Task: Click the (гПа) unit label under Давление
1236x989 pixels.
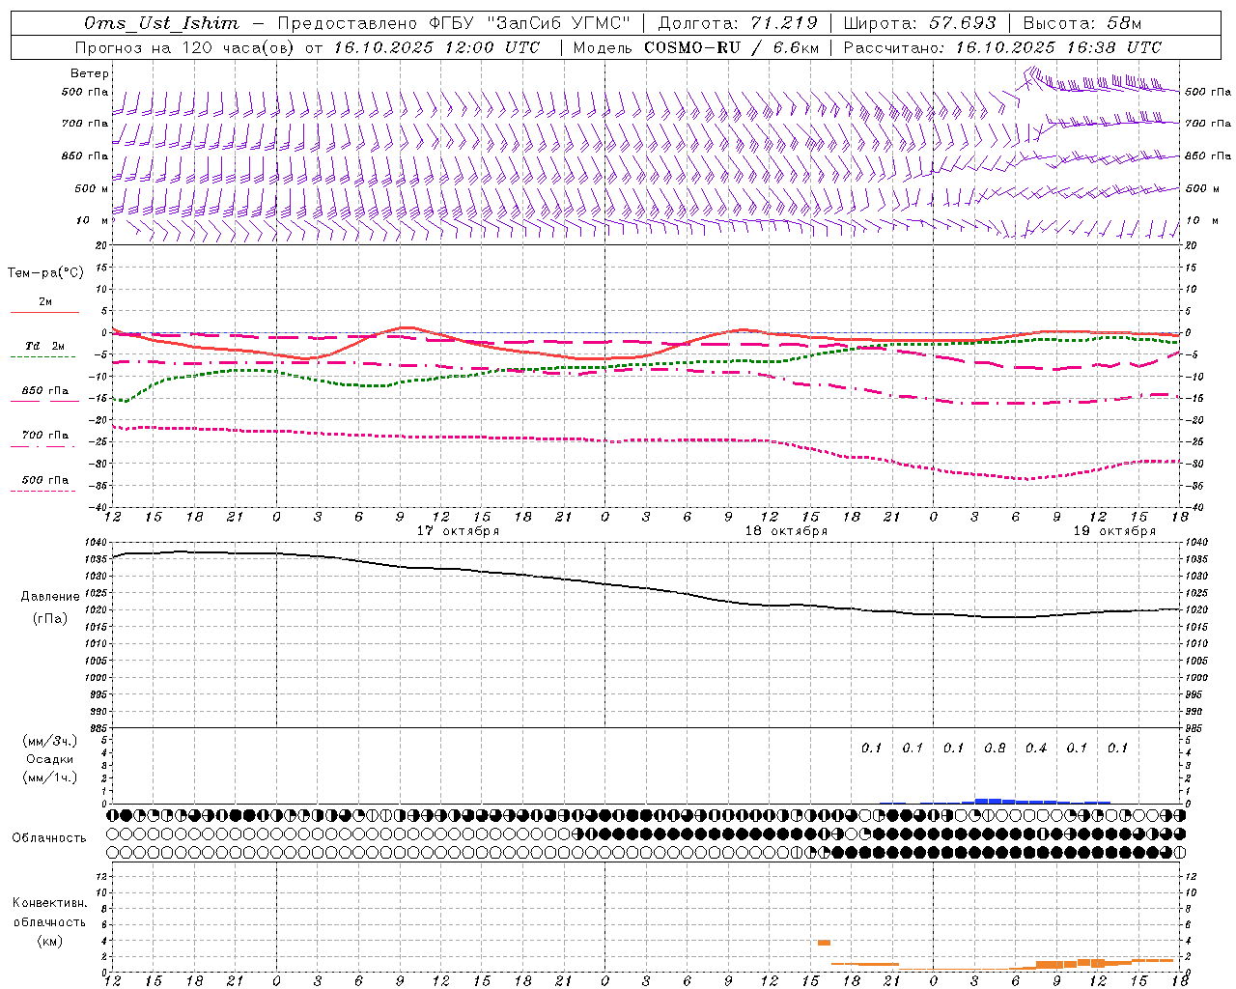Action: point(50,619)
